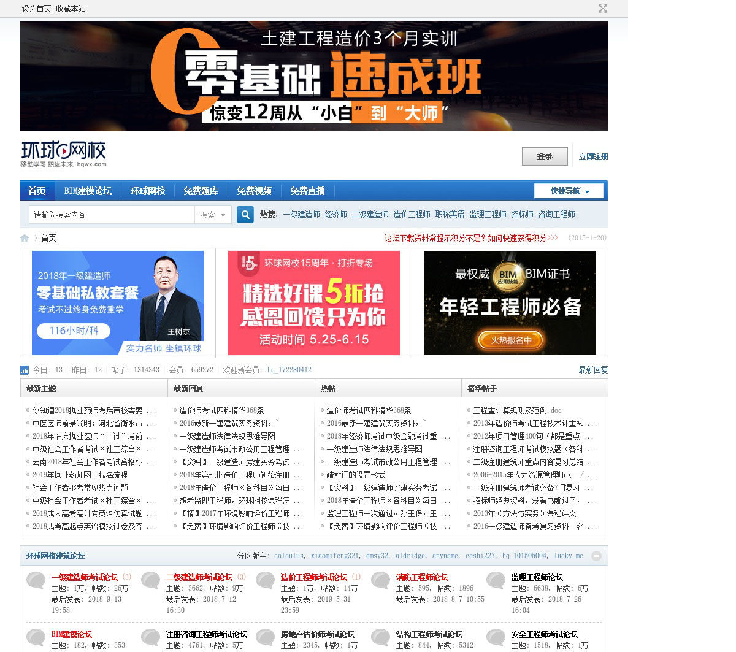736x652 pixels.
Task: Open the 免费视频 nav tab
Action: click(x=255, y=191)
